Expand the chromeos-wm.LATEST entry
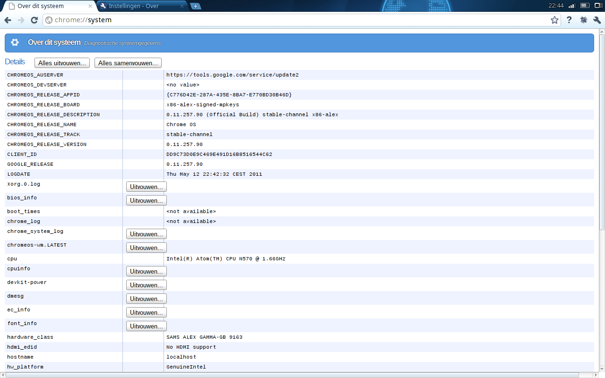605x378 pixels. [x=147, y=248]
